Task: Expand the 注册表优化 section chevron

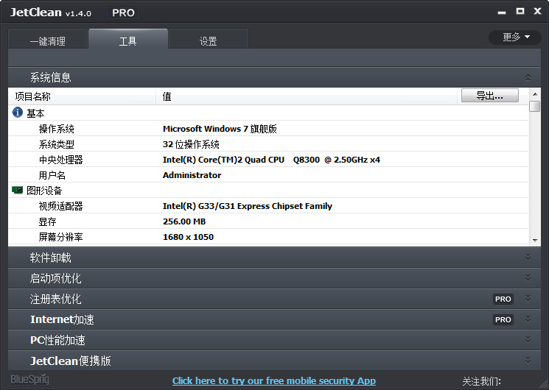Action: 528,298
